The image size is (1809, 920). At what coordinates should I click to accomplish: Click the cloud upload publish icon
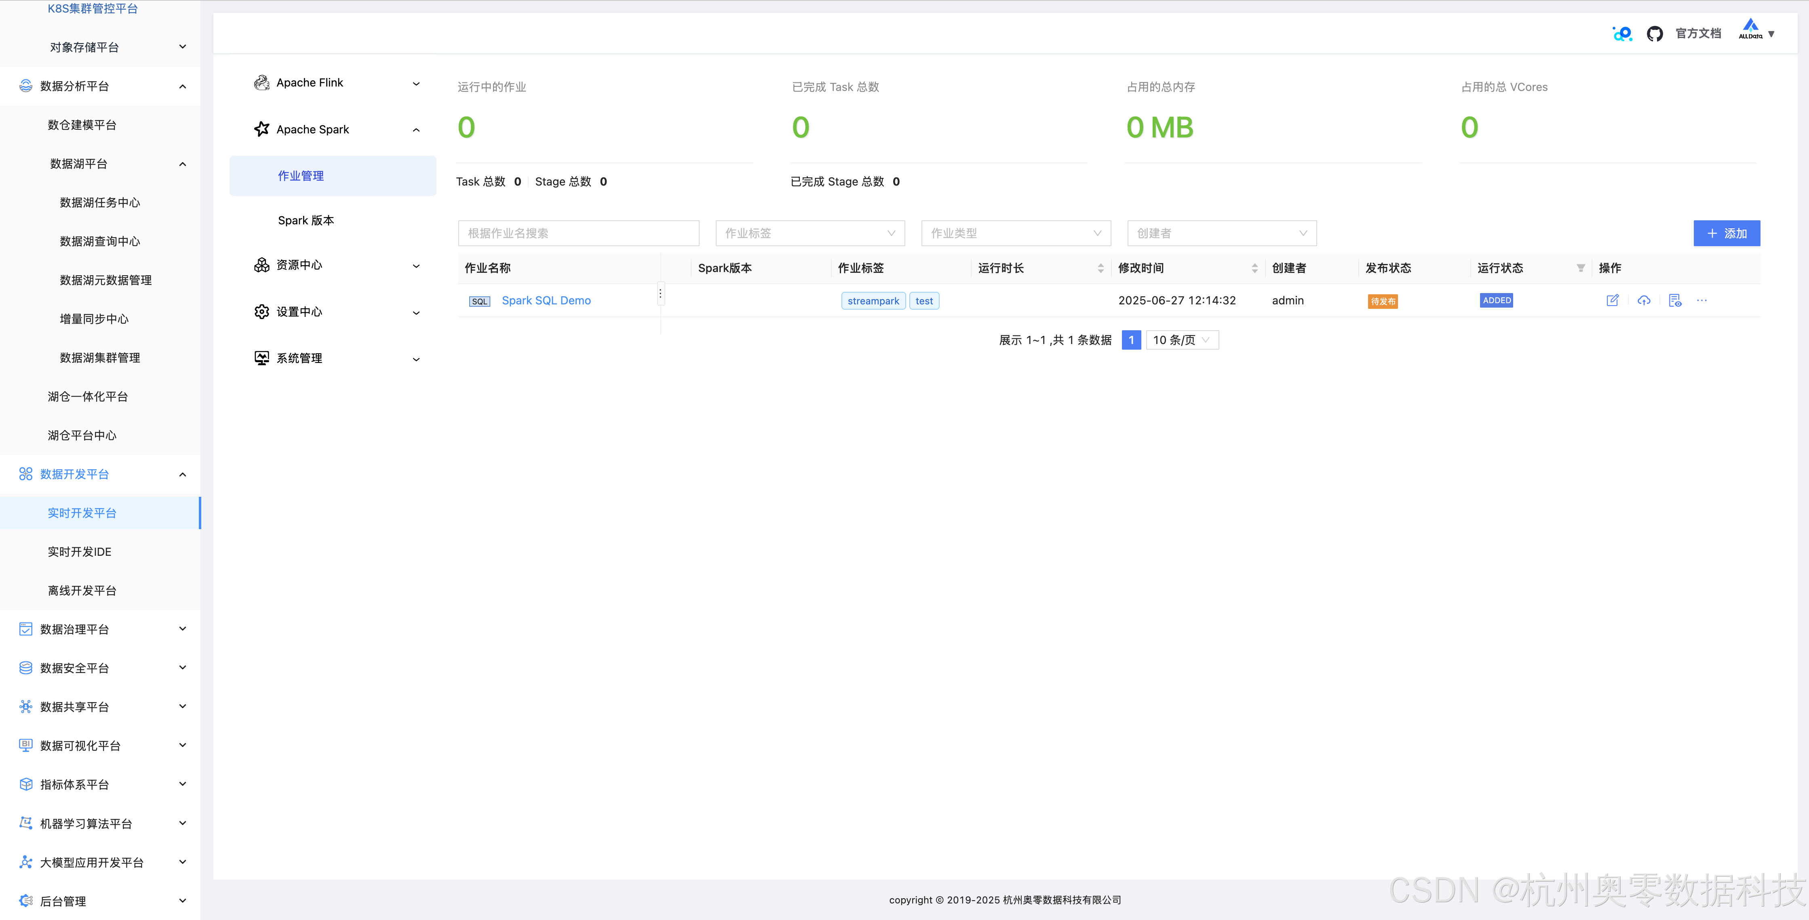(1644, 301)
